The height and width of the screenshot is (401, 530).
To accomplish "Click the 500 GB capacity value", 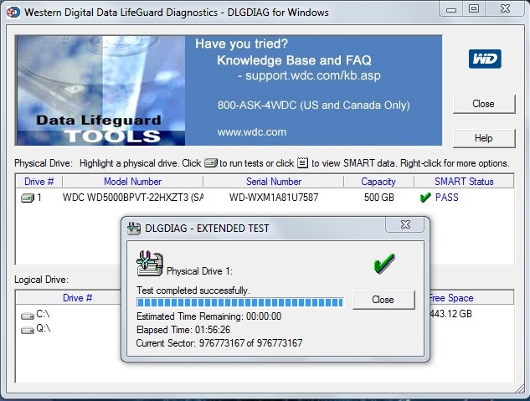I will click(379, 198).
